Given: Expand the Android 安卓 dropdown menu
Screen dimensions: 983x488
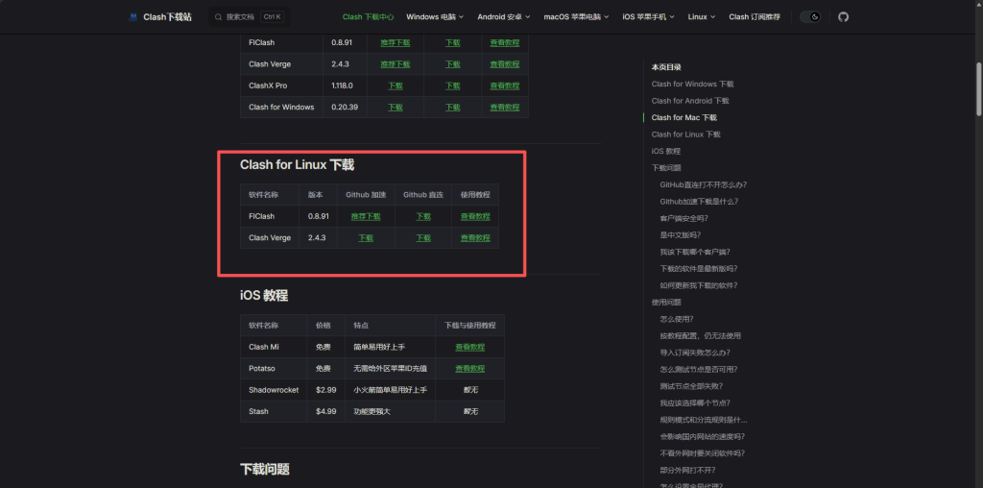Looking at the screenshot, I should click(504, 17).
